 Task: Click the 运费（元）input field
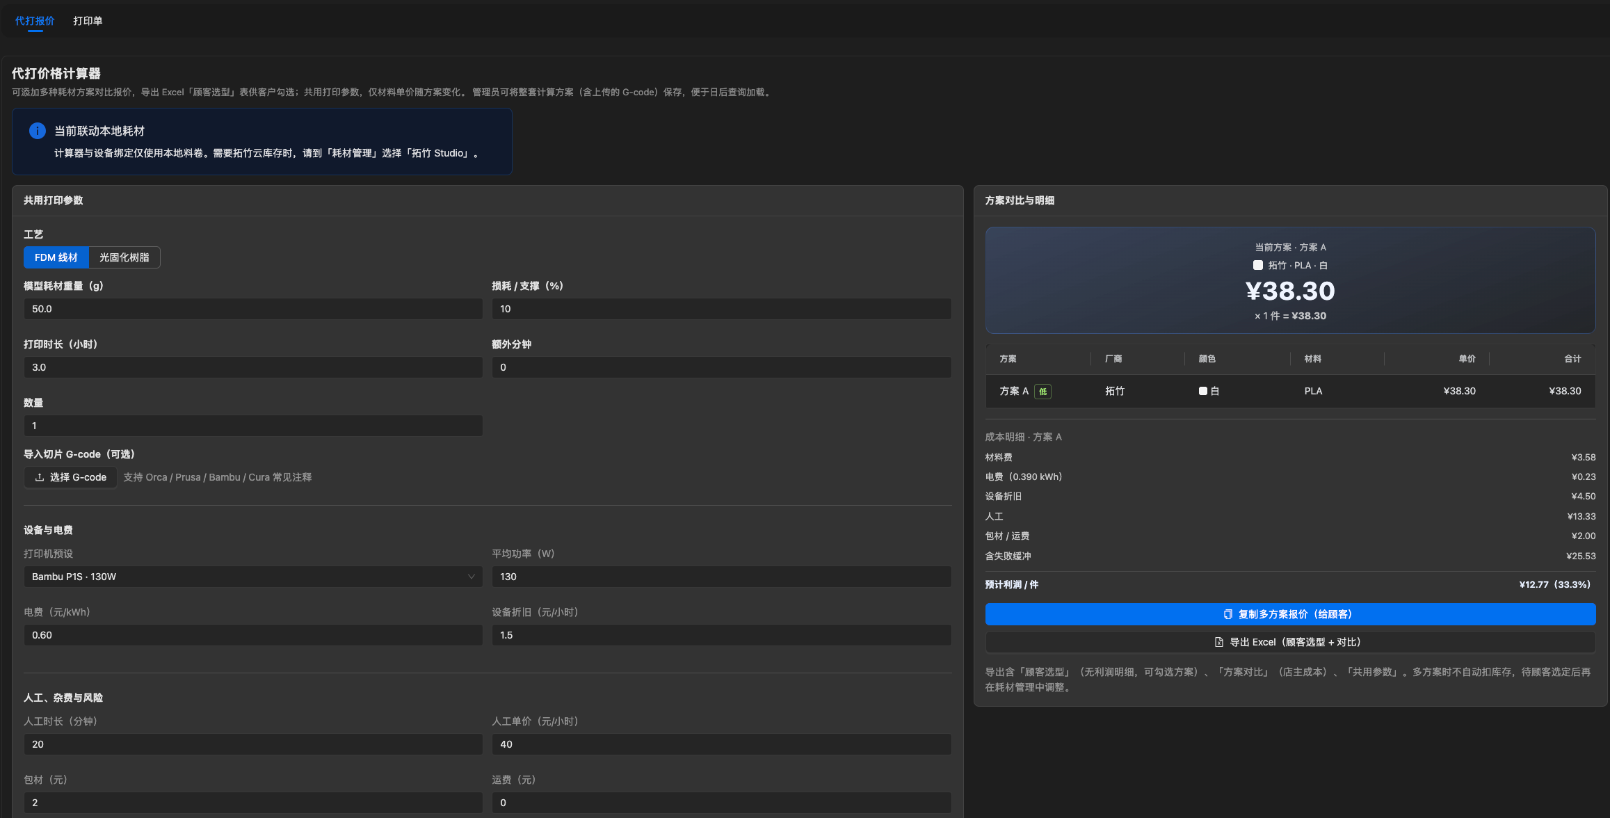click(721, 803)
